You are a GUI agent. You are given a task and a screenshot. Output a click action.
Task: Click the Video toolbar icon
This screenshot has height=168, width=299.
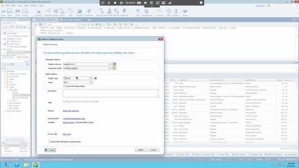click(x=185, y=13)
